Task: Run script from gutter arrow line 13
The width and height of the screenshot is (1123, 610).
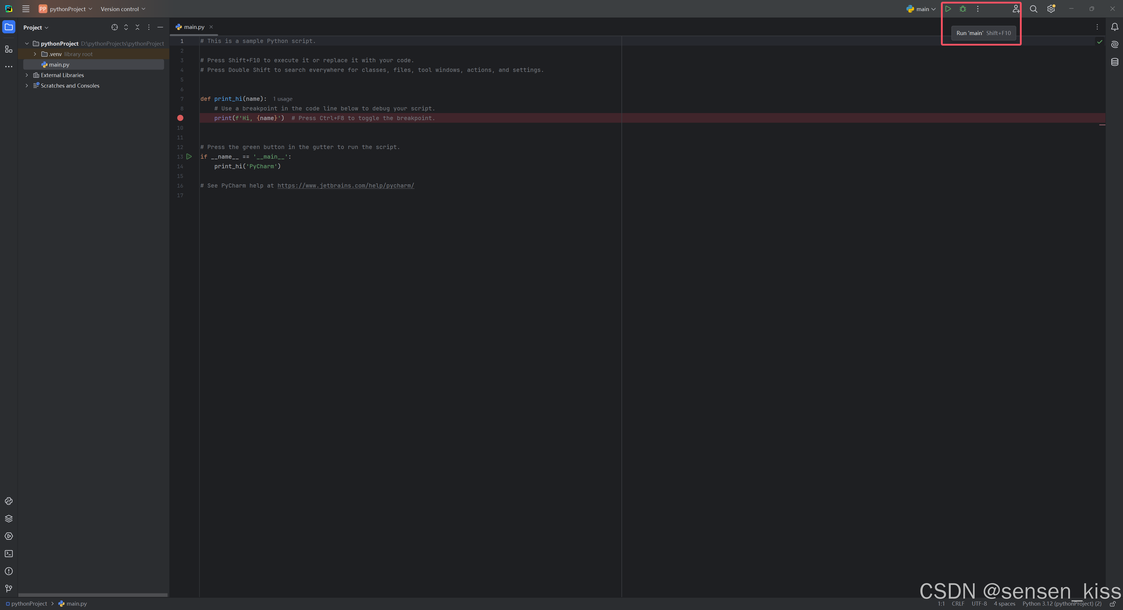Action: point(189,157)
